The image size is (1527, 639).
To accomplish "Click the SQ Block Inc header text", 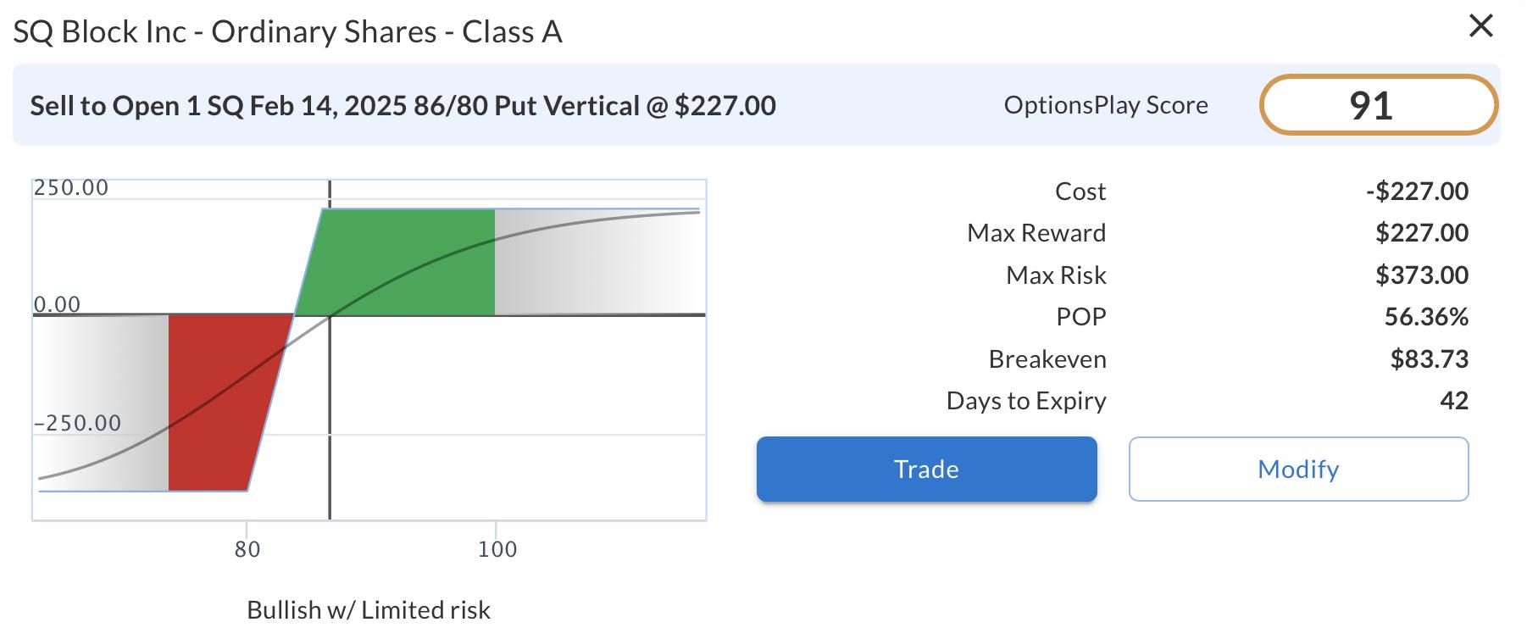I will tap(287, 32).
